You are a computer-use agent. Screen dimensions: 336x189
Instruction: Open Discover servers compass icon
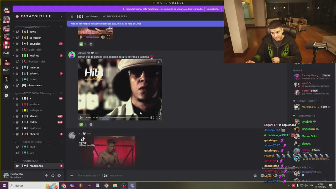point(6,95)
